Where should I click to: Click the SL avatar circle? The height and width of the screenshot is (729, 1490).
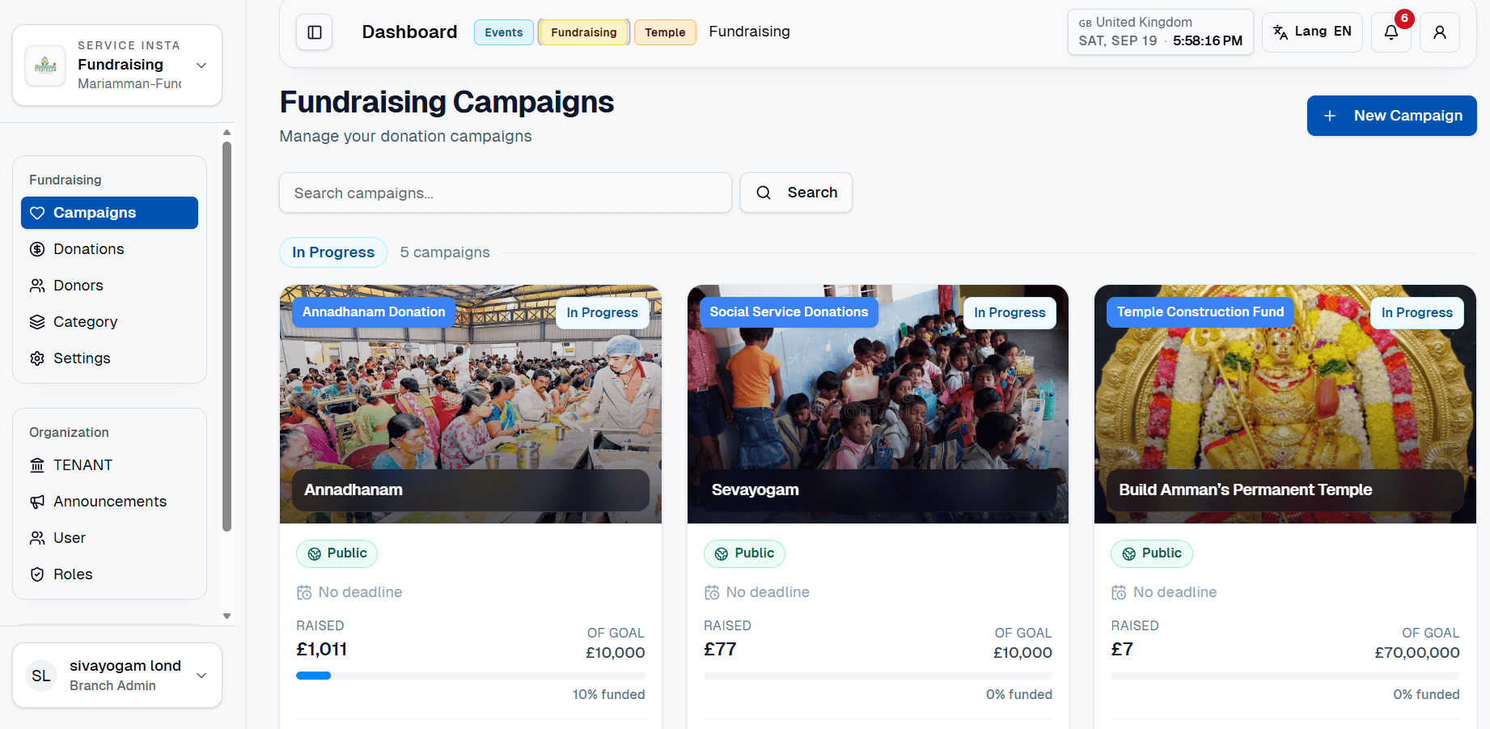tap(41, 676)
